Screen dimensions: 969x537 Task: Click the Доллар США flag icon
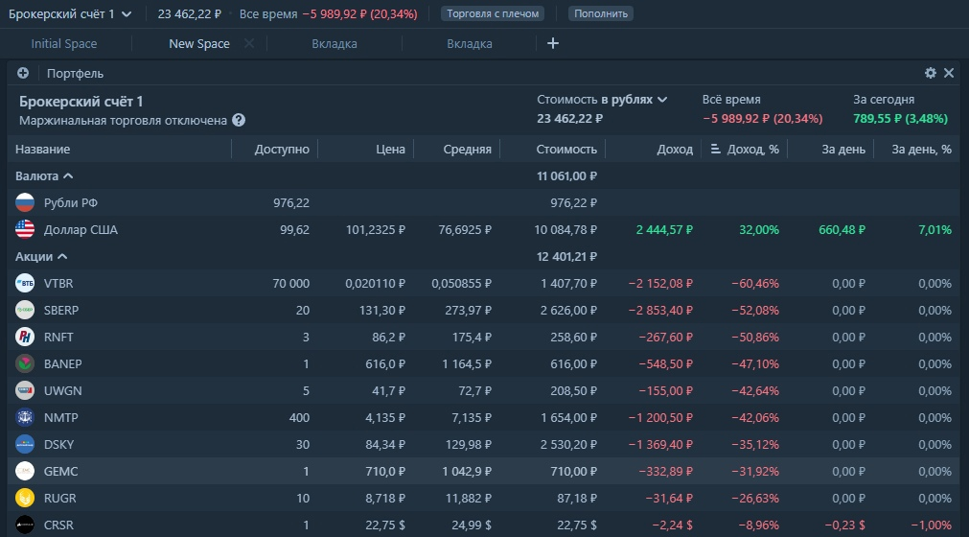(x=25, y=229)
